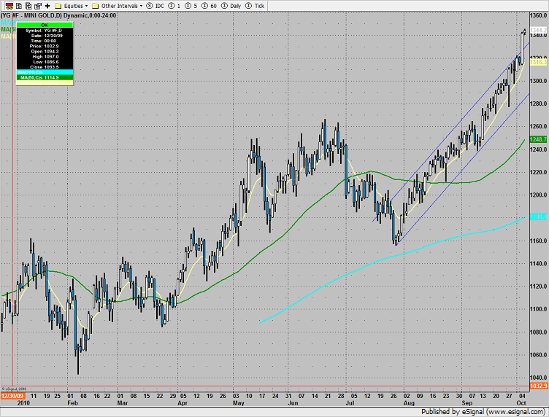Click the Symbol: YG #F,D line
The height and width of the screenshot is (417, 549).
[44, 31]
